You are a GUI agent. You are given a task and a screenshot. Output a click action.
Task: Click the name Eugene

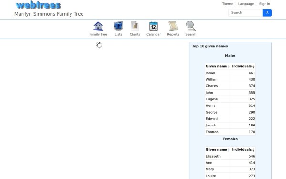tap(212, 99)
